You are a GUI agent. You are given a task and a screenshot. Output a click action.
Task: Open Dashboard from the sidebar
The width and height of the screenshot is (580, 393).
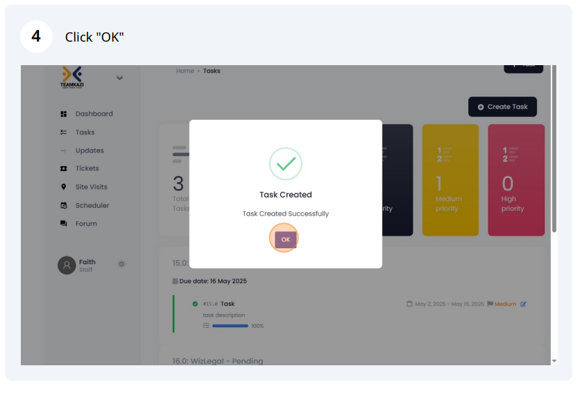point(94,114)
